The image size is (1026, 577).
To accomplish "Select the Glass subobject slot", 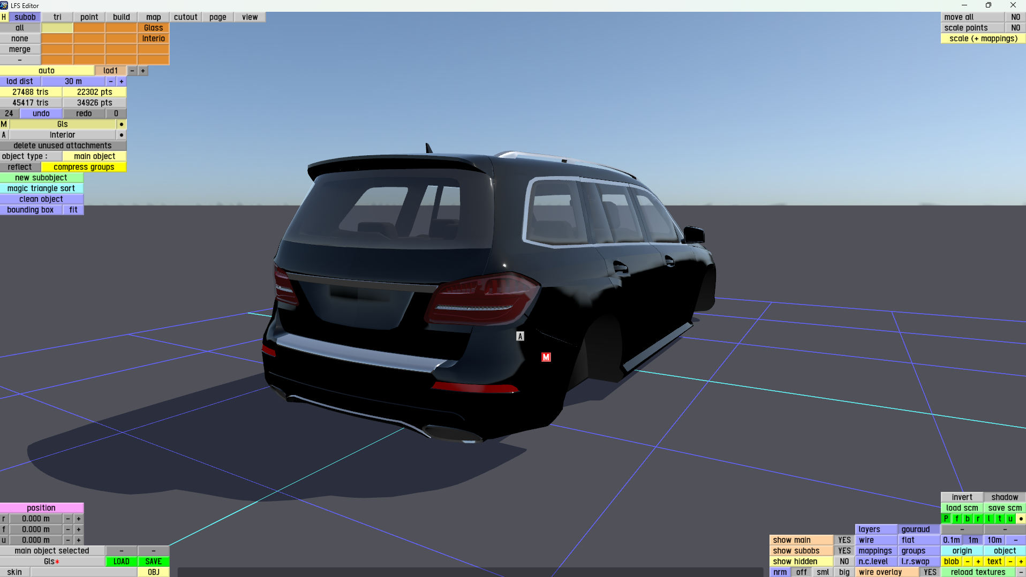I will [154, 28].
